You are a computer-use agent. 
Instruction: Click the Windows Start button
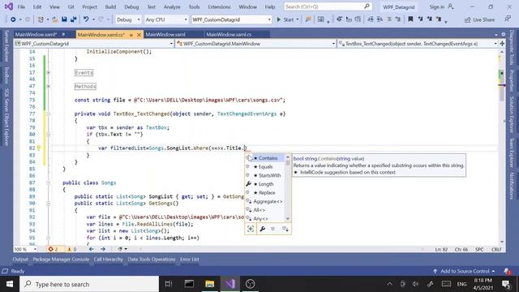click(x=10, y=284)
